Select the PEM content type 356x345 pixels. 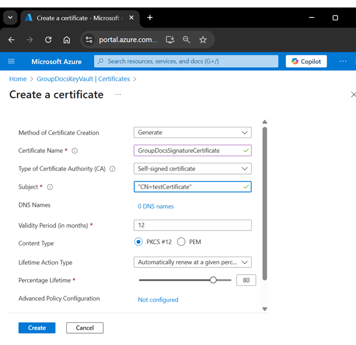click(x=181, y=242)
